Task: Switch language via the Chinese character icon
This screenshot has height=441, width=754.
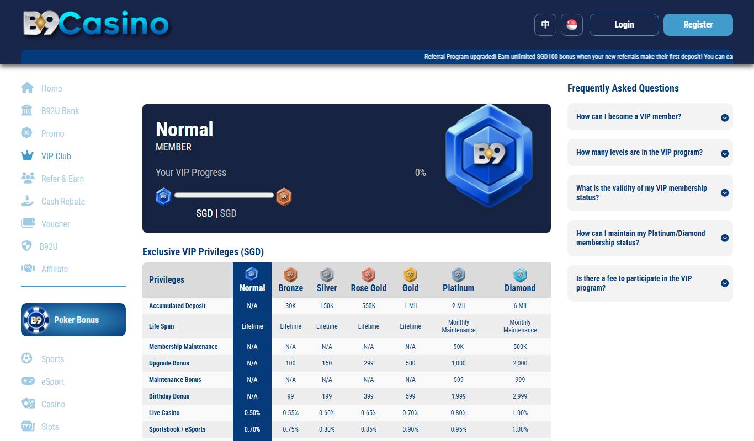Action: click(x=545, y=25)
